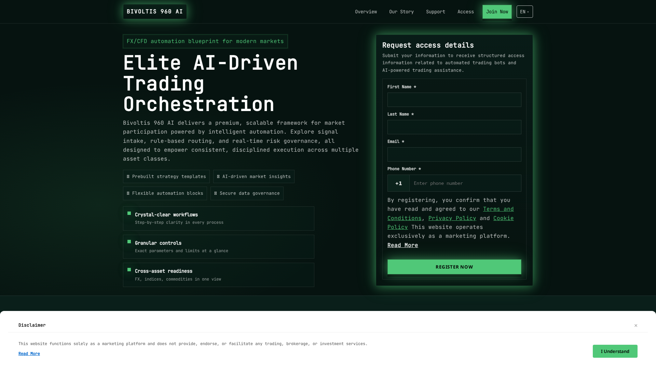Click the green square icon beside Cross-asset readiness
The height and width of the screenshot is (369, 656).
(129, 270)
